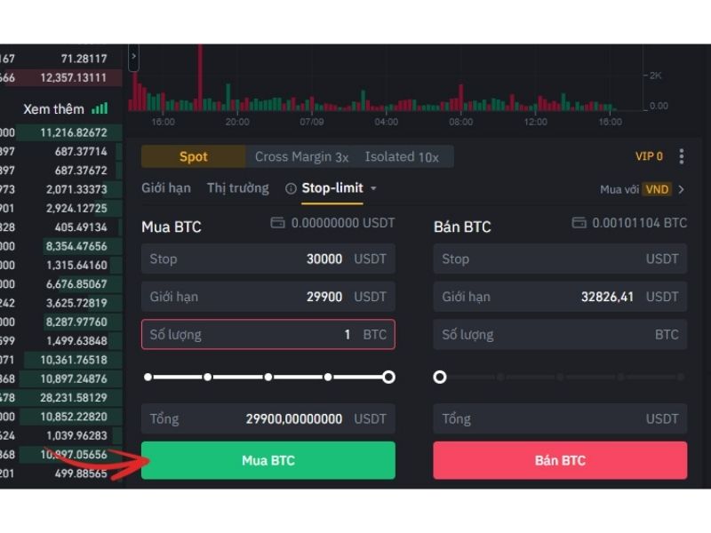Open the Stop-limit order type dropdown arrow

(373, 188)
